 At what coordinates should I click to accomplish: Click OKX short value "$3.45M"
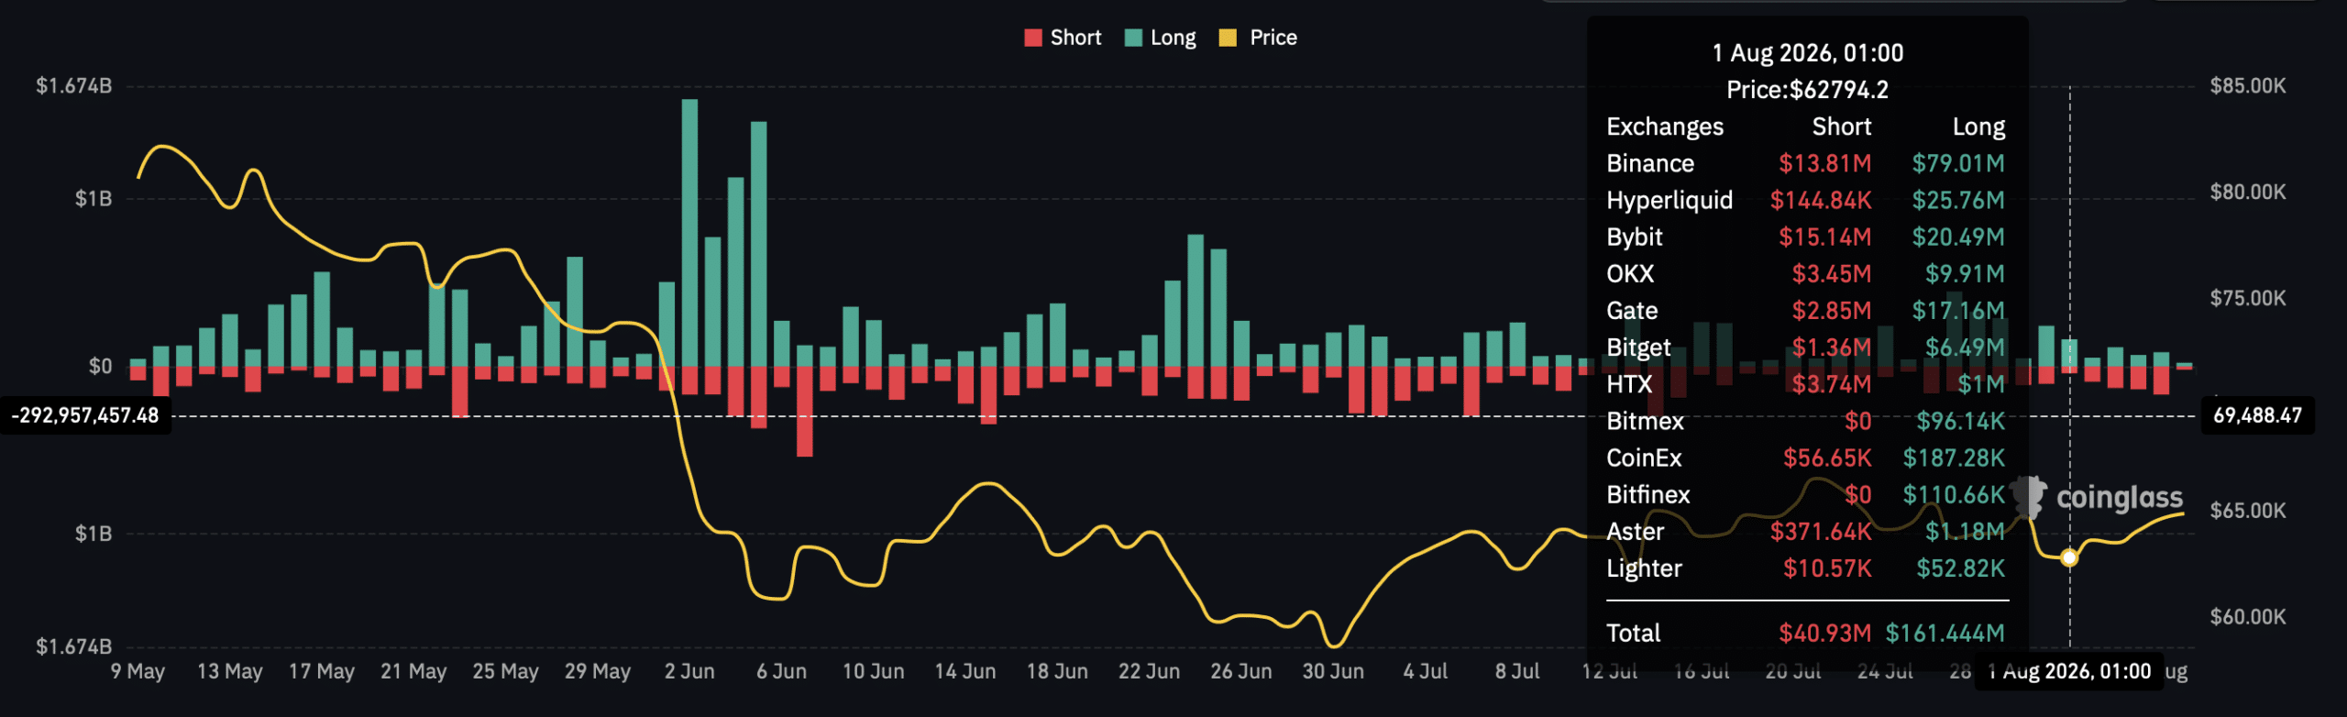point(1832,273)
